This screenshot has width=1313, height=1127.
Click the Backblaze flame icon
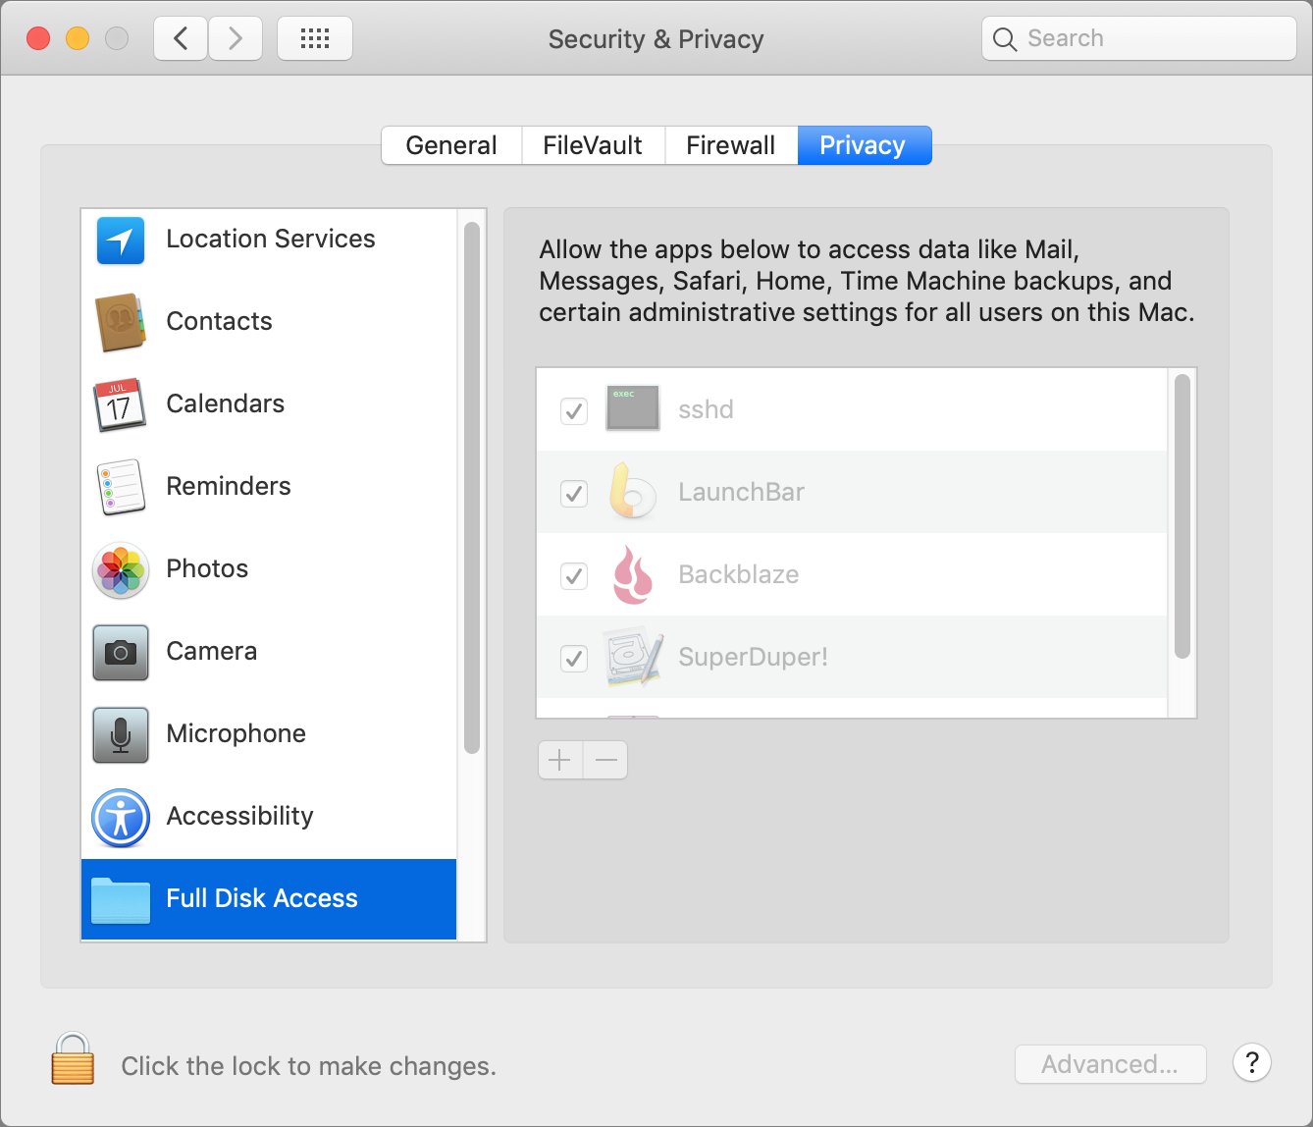tap(632, 574)
